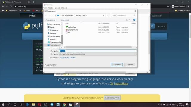Open the Инкогнито profile indicator
Screen dimensions: 191x107
click(x=178, y=7)
